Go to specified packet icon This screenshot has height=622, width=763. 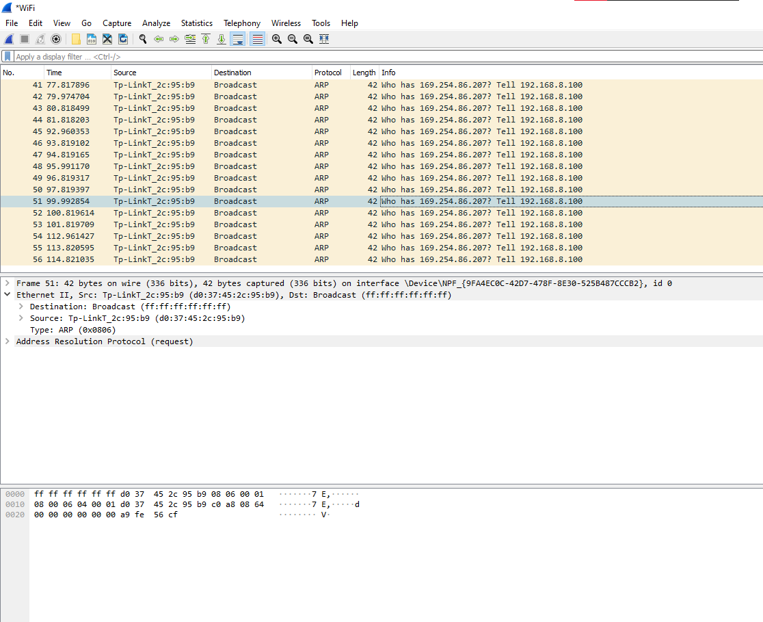[x=190, y=39]
